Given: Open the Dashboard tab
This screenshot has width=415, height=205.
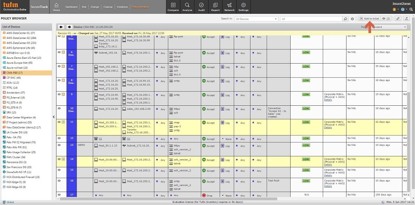Looking at the screenshot, I should (71, 7).
